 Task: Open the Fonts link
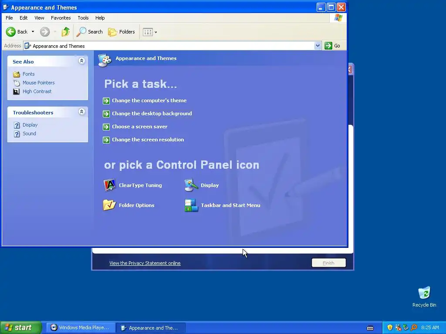coord(29,74)
